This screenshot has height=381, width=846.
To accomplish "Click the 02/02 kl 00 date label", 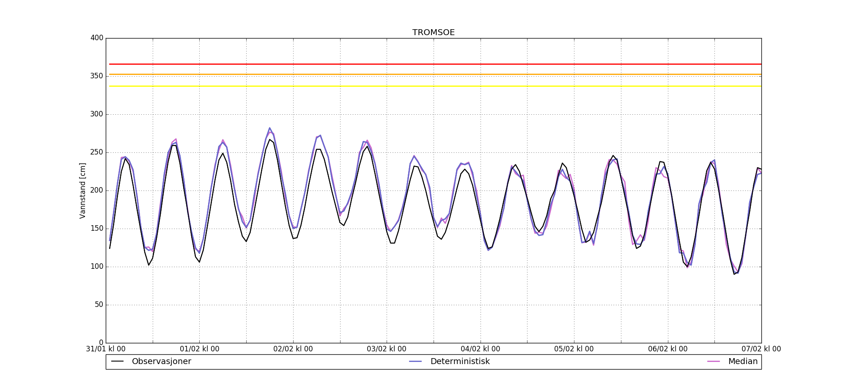I will coord(293,349).
